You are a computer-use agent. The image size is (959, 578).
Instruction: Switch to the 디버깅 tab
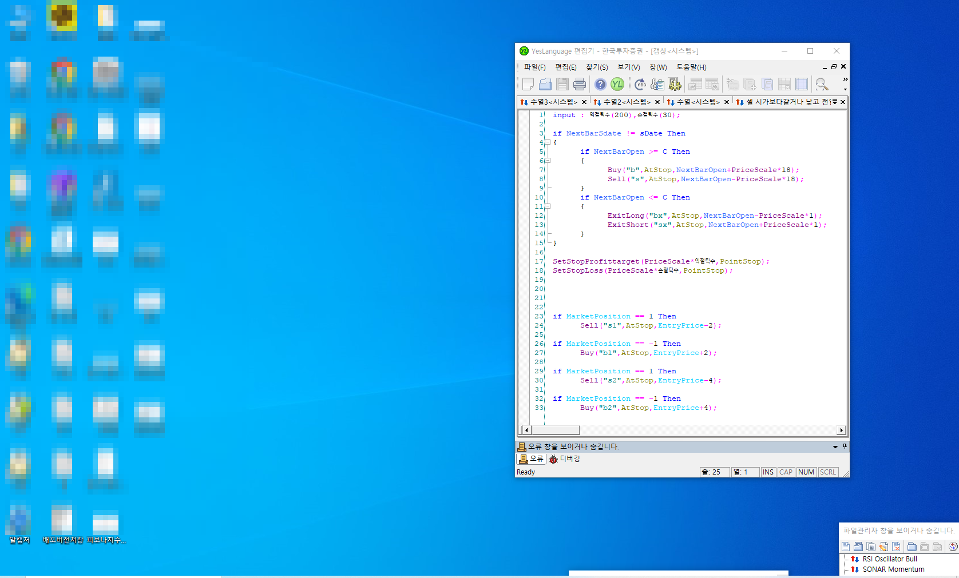[x=564, y=459]
